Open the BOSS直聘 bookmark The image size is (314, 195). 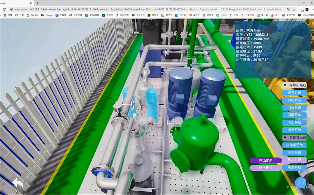[x=92, y=15]
